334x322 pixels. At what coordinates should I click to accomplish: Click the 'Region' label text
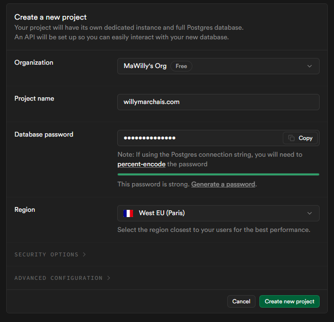click(25, 209)
